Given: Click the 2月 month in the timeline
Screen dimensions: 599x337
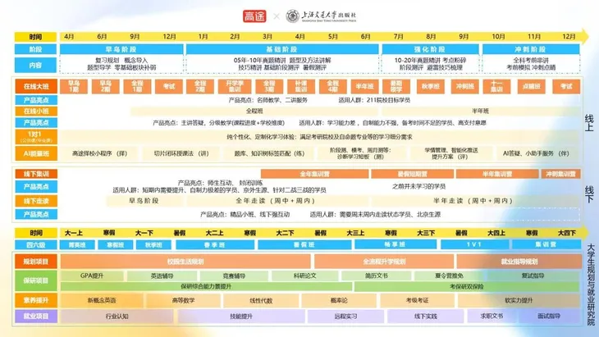Looking at the screenshot, I should tap(235, 36).
